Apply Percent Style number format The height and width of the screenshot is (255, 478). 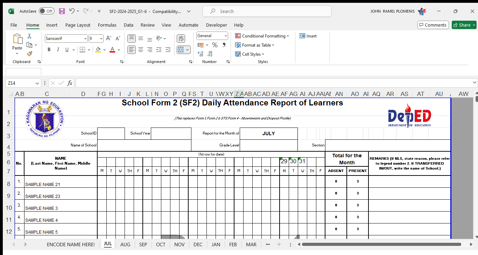215,45
